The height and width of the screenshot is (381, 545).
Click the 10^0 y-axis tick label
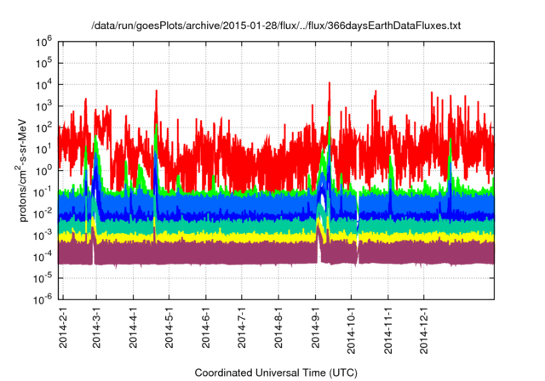tap(43, 171)
